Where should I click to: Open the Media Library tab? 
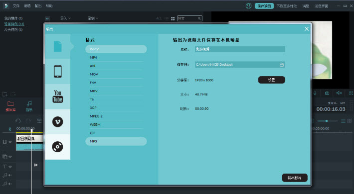point(10,106)
